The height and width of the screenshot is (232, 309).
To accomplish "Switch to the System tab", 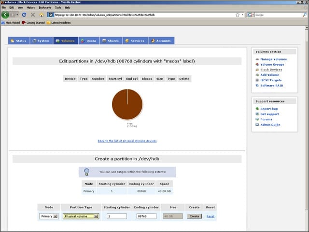I will [42, 41].
